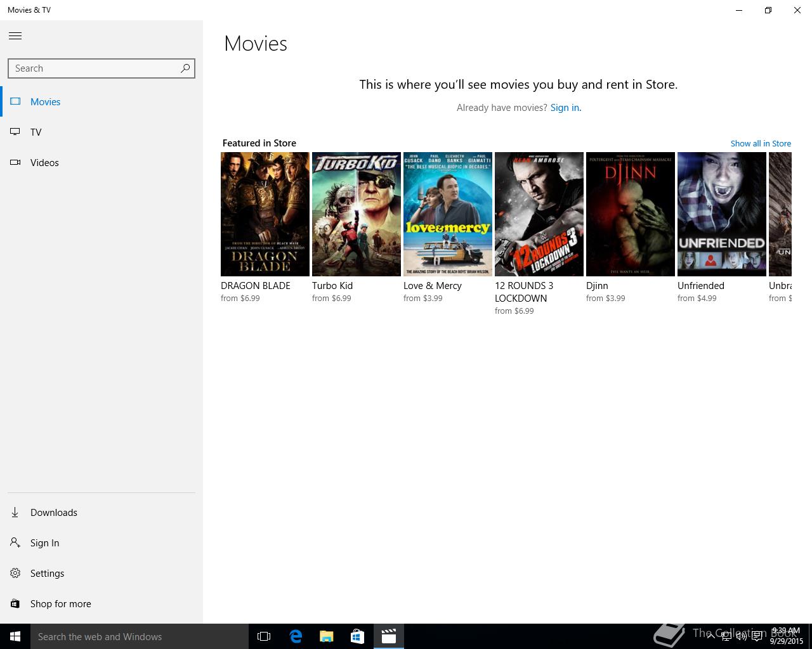Image resolution: width=812 pixels, height=649 pixels.
Task: Open the Downloads page label
Action: click(54, 512)
